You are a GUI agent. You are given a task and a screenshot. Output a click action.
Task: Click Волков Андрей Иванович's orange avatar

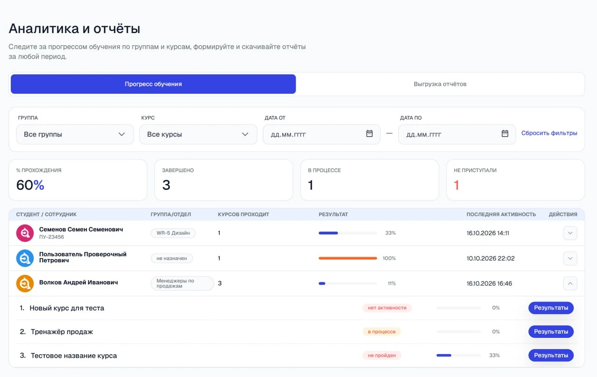pos(25,283)
